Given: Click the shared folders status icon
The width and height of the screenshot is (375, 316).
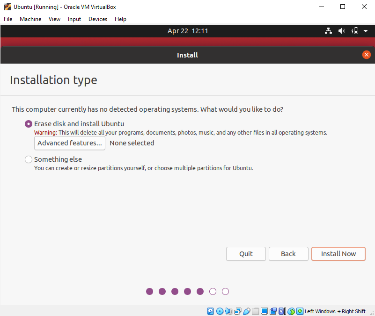Looking at the screenshot, I should coord(256,311).
